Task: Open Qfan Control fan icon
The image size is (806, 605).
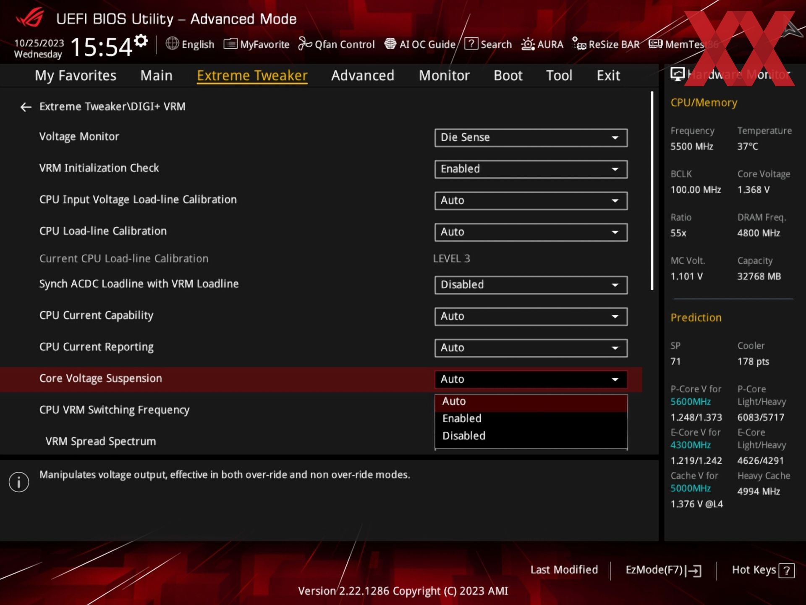Action: click(x=305, y=44)
